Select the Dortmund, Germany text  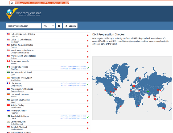click(20, 94)
